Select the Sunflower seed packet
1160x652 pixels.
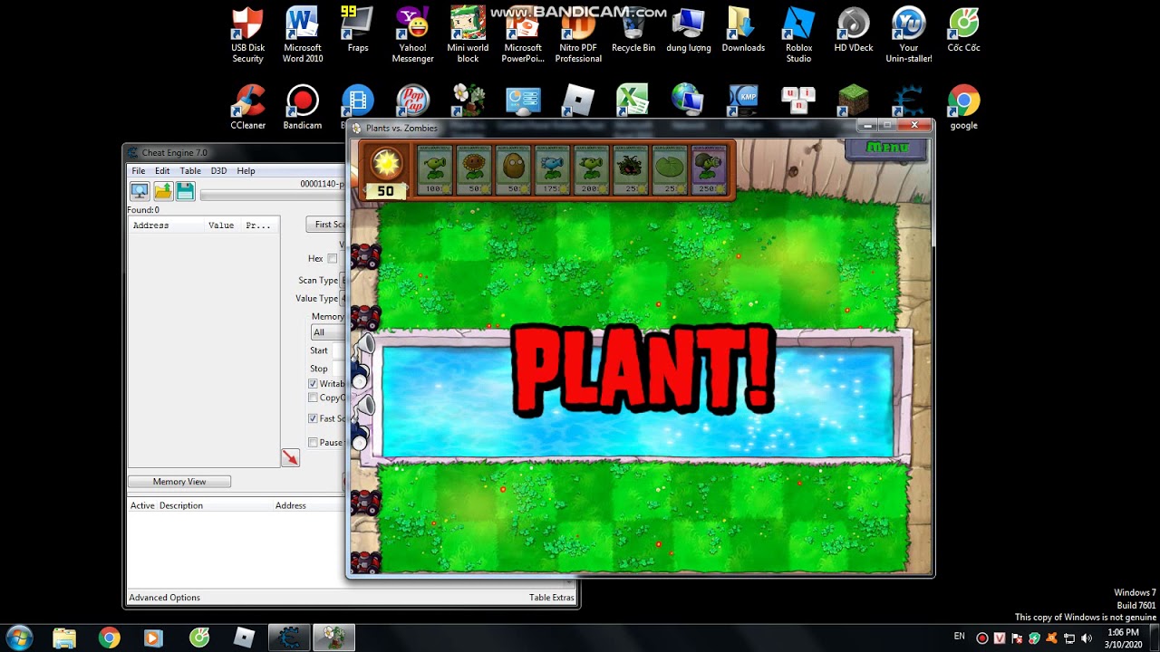474,169
